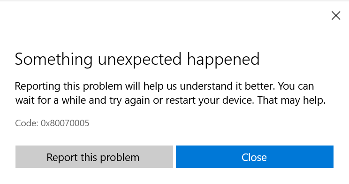Click the word 'happened' in the title

tap(223, 60)
